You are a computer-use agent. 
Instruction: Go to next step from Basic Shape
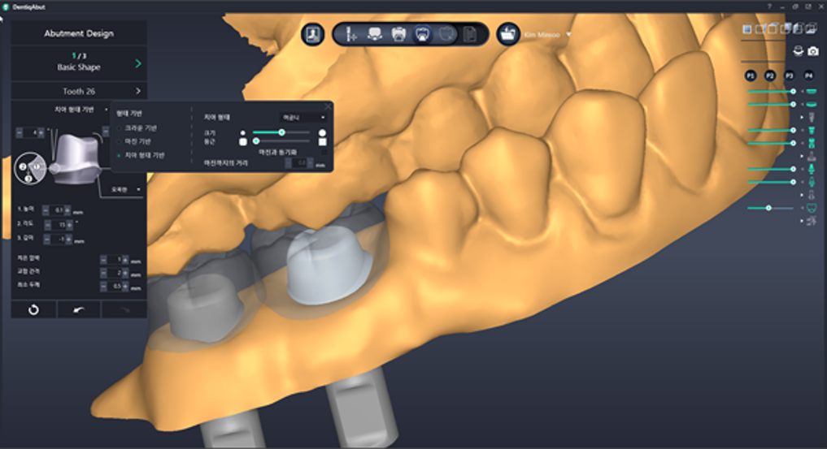(x=138, y=63)
